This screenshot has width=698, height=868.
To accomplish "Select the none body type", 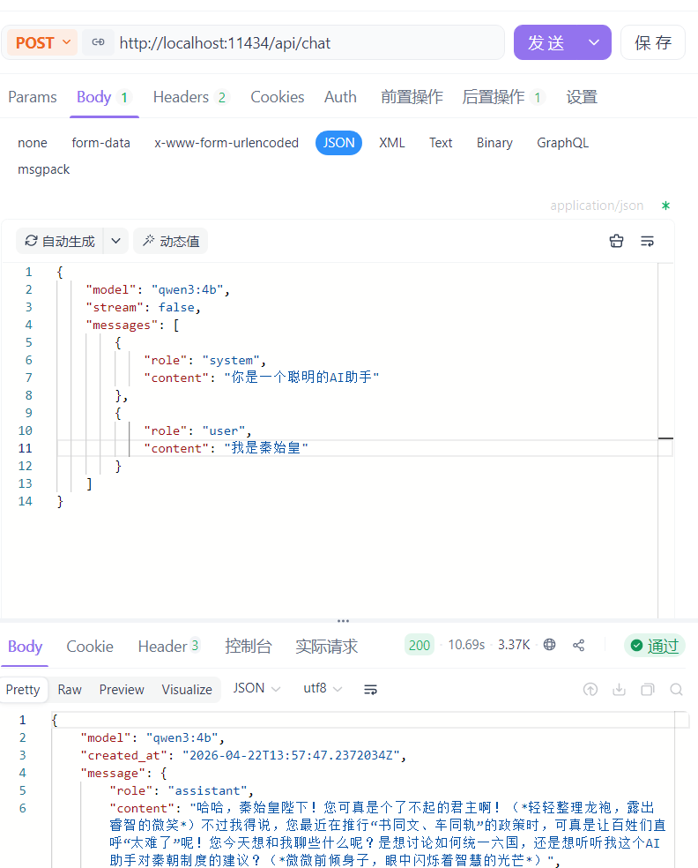I will (x=32, y=143).
